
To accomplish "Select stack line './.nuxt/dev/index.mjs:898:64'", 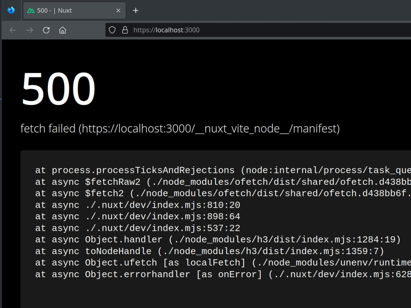I will 138,216.
